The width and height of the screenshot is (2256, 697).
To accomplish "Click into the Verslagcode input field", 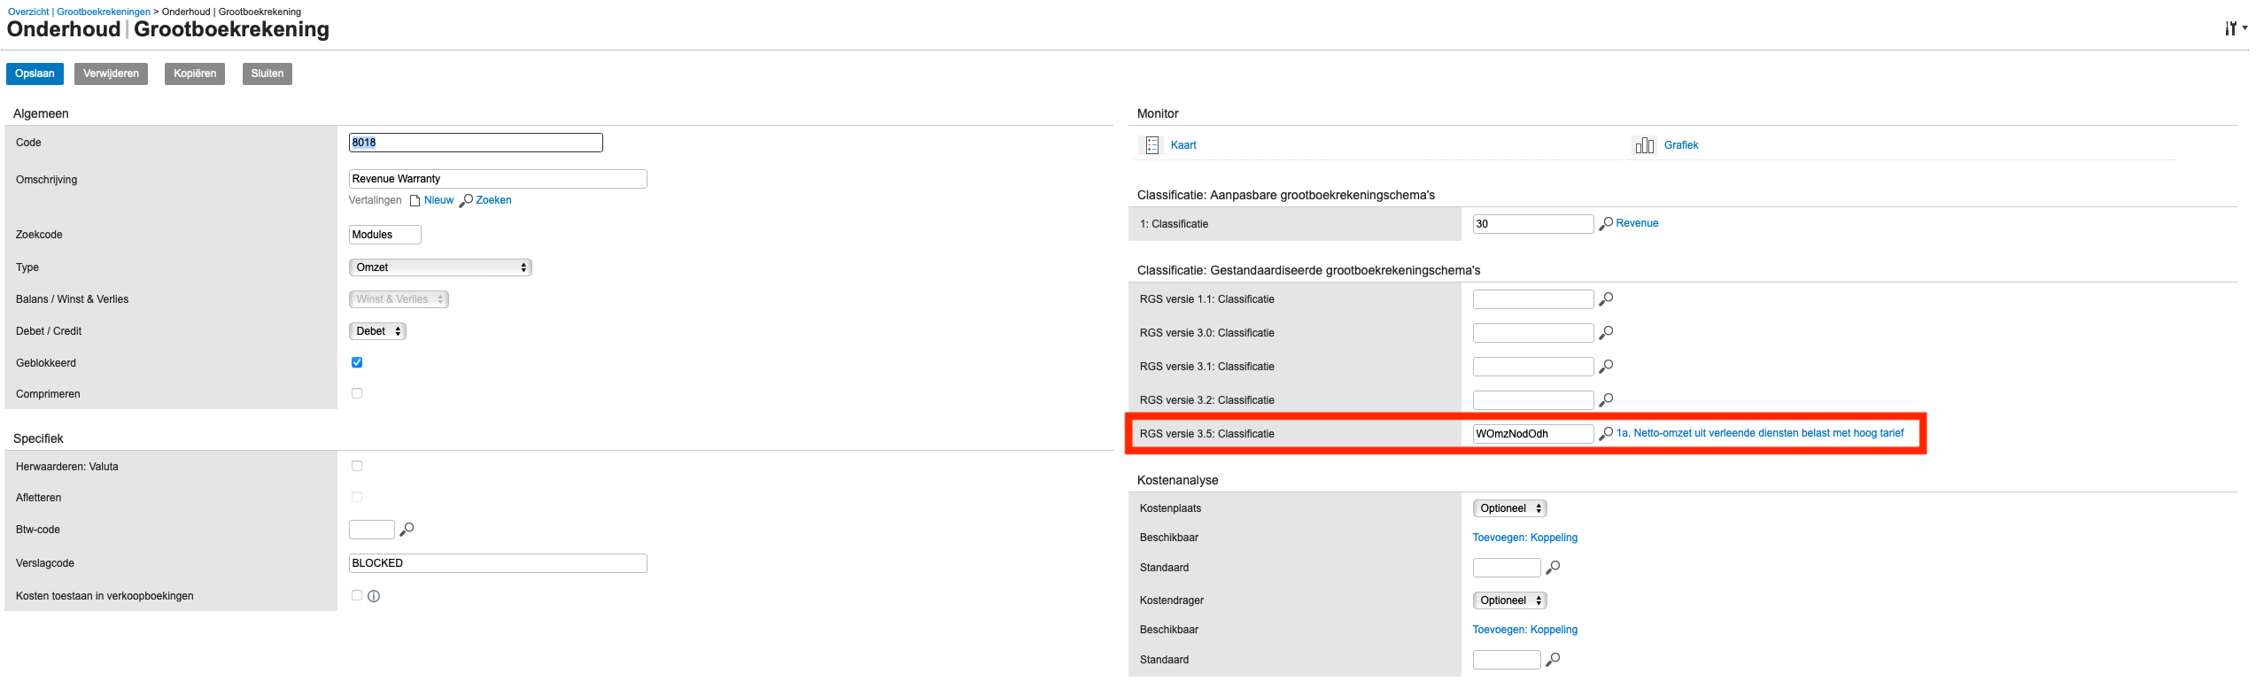I will (498, 563).
